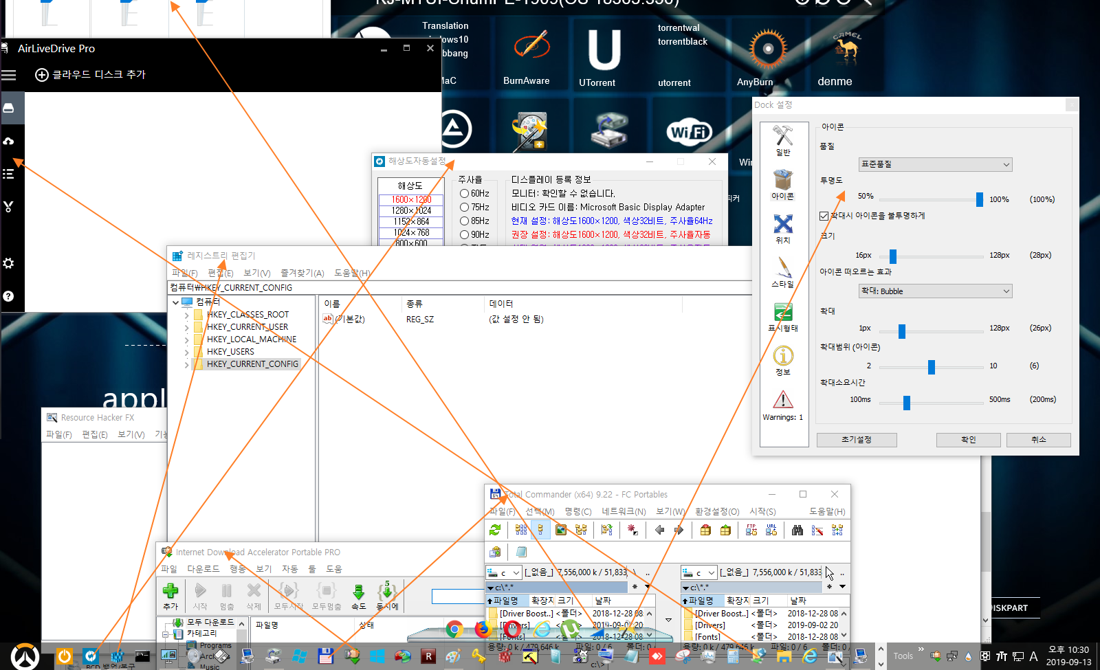Launch the AnyBurn tile icon

point(768,49)
